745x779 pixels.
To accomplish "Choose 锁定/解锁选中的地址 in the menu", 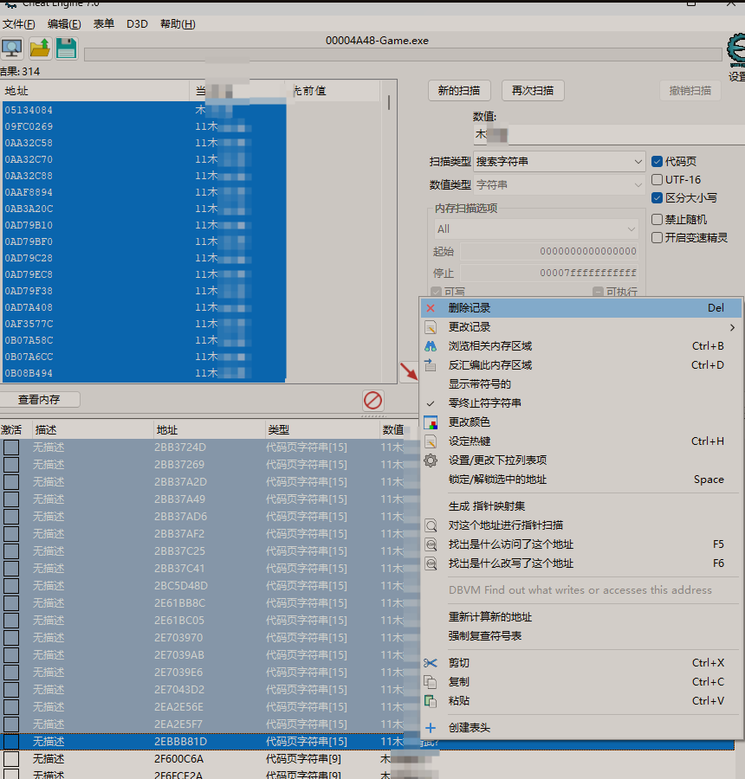I will tap(581, 480).
